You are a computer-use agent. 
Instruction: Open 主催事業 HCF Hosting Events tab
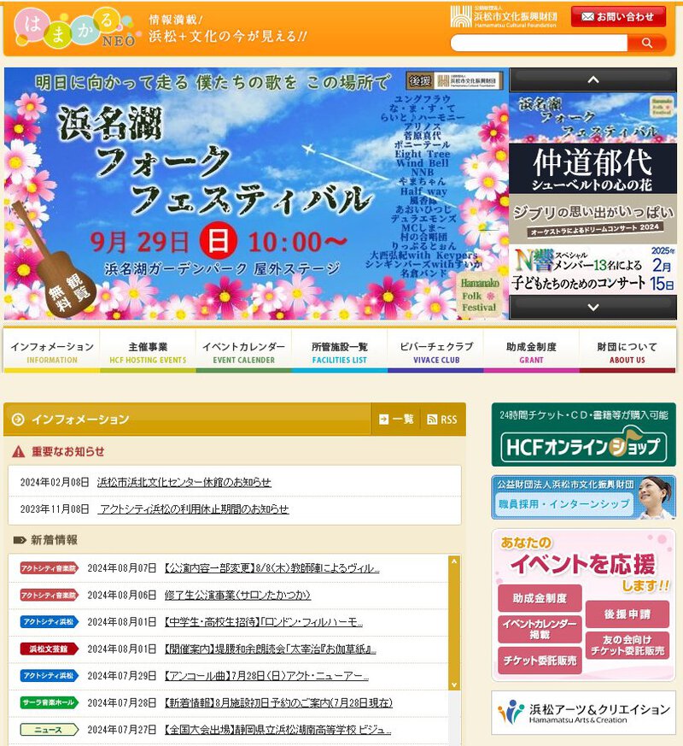coord(148,351)
